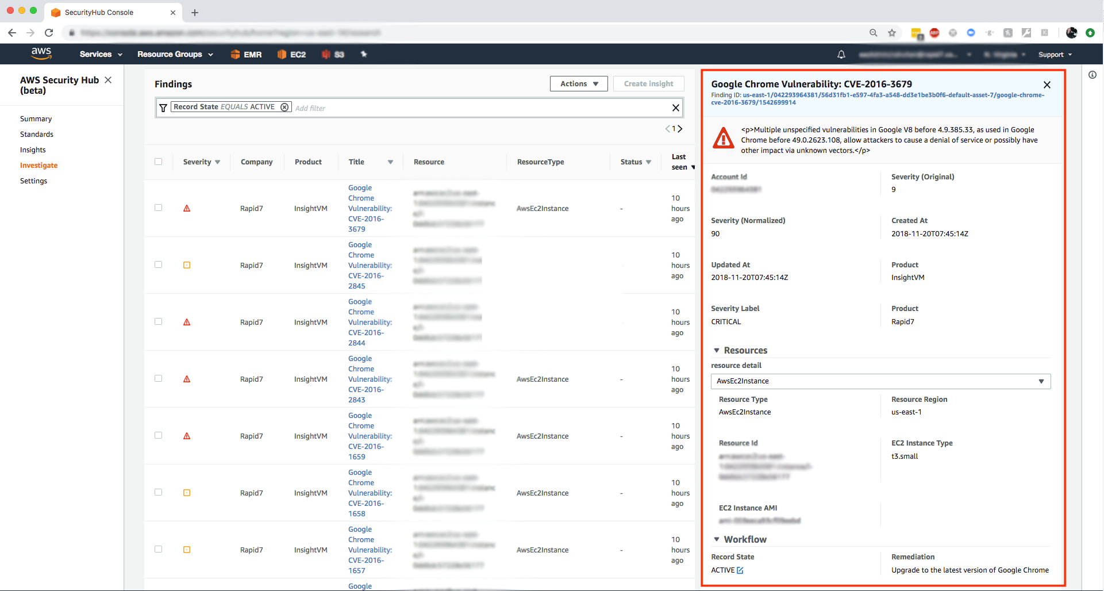
Task: Click the critical severity icon for CVE-2016-2844
Action: pos(187,322)
